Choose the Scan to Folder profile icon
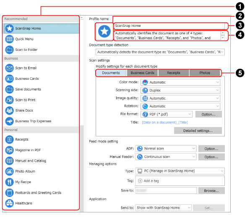 tap(9, 50)
